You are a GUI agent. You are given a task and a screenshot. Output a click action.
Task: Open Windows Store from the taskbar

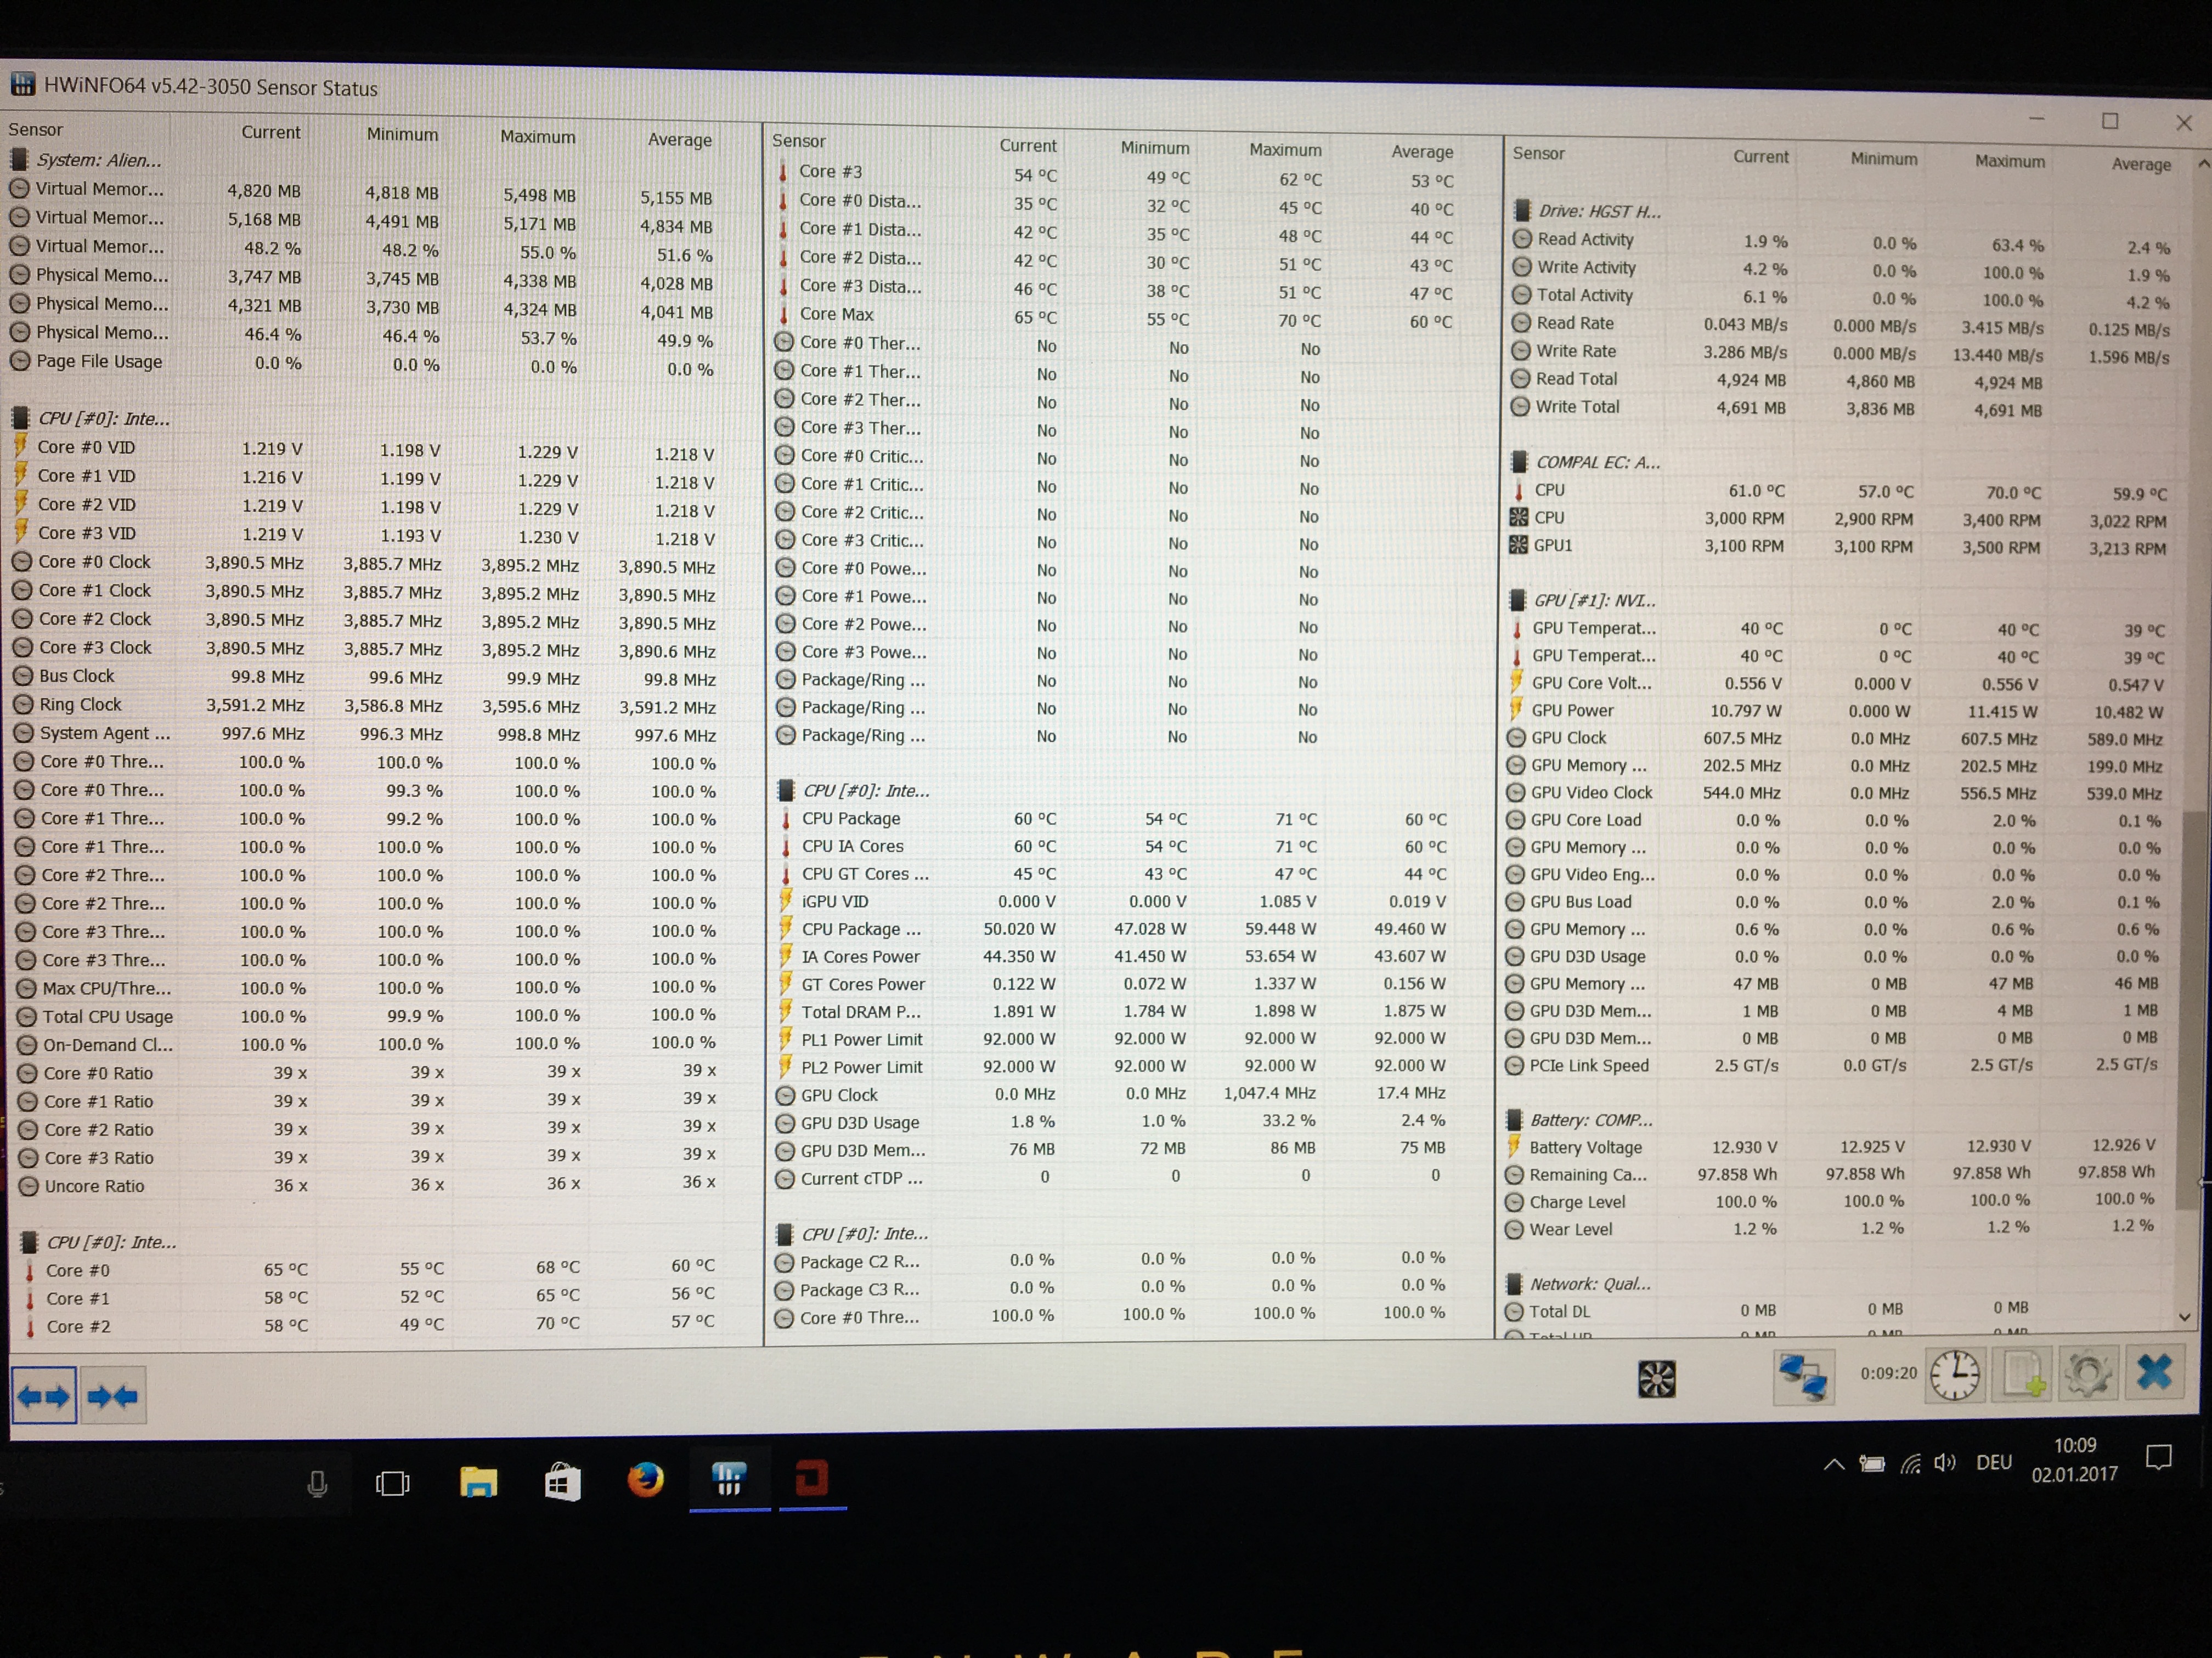point(562,1482)
